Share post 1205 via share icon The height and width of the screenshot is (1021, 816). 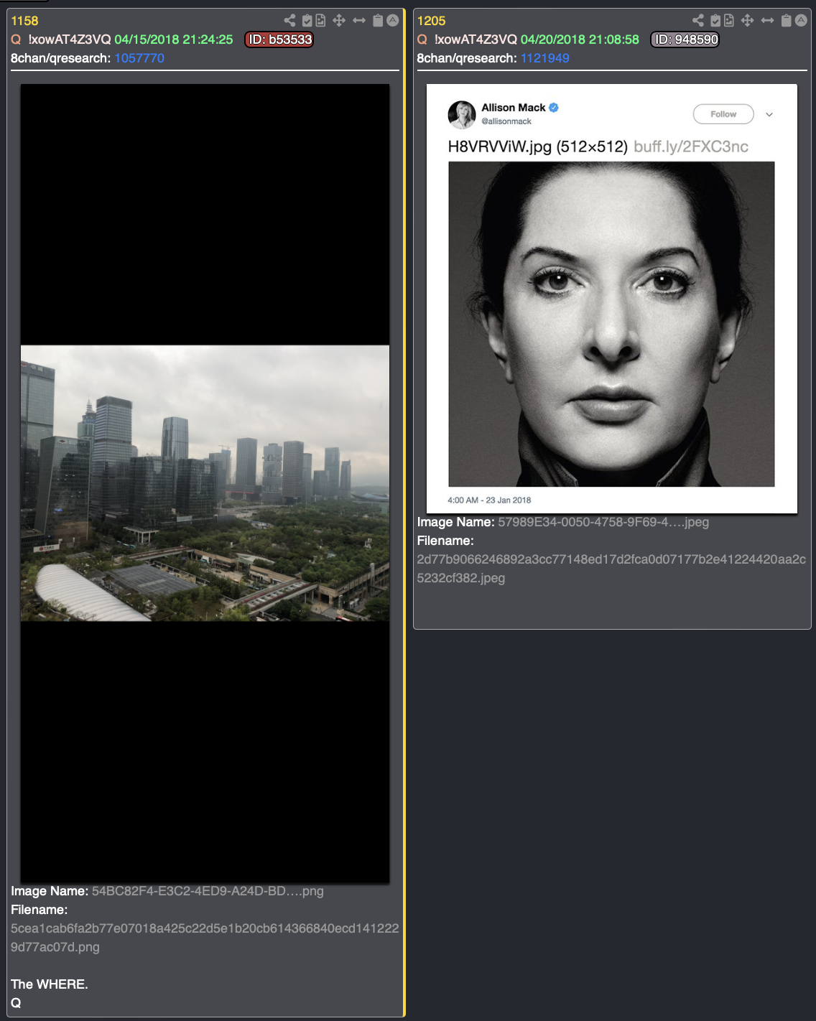pyautogui.click(x=697, y=20)
